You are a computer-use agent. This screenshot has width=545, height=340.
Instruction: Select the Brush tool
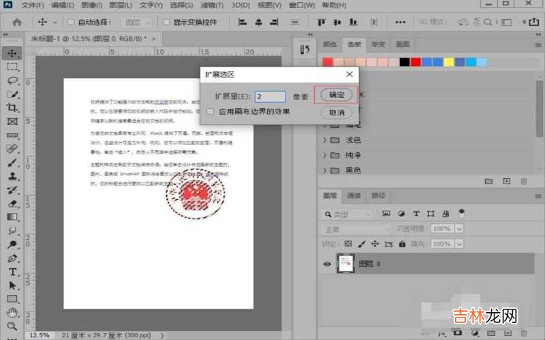coord(12,163)
